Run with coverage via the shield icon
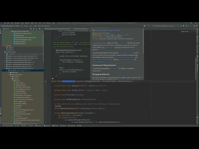This screenshot has width=199, height=149. tap(184, 26)
